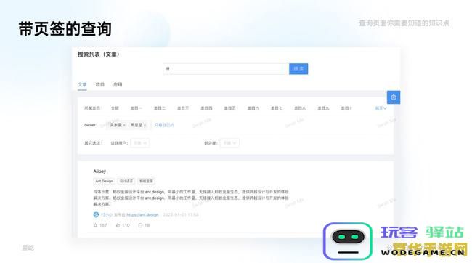Click the slide title 带页签的查询

coord(65,29)
